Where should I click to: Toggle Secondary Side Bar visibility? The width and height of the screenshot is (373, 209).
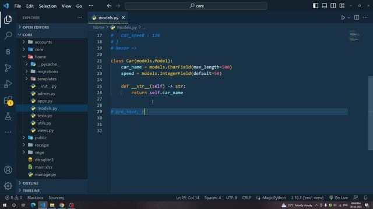333,6
